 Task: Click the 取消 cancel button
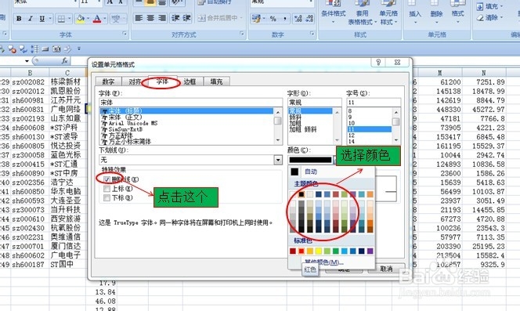[386, 269]
